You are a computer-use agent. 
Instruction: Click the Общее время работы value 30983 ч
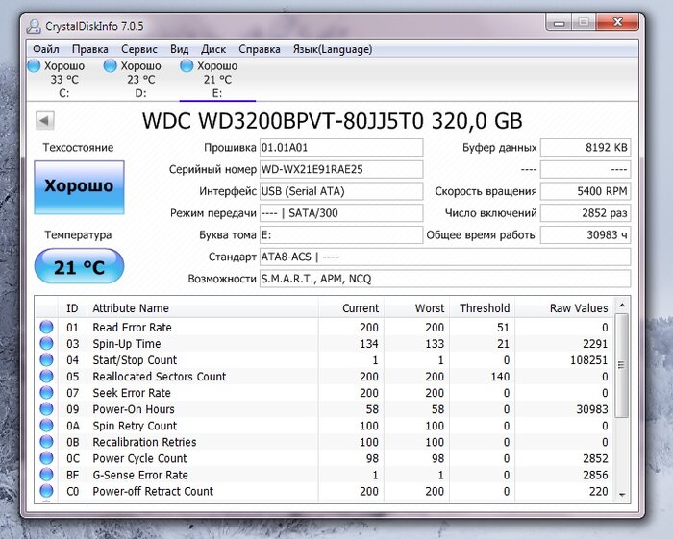tap(586, 235)
